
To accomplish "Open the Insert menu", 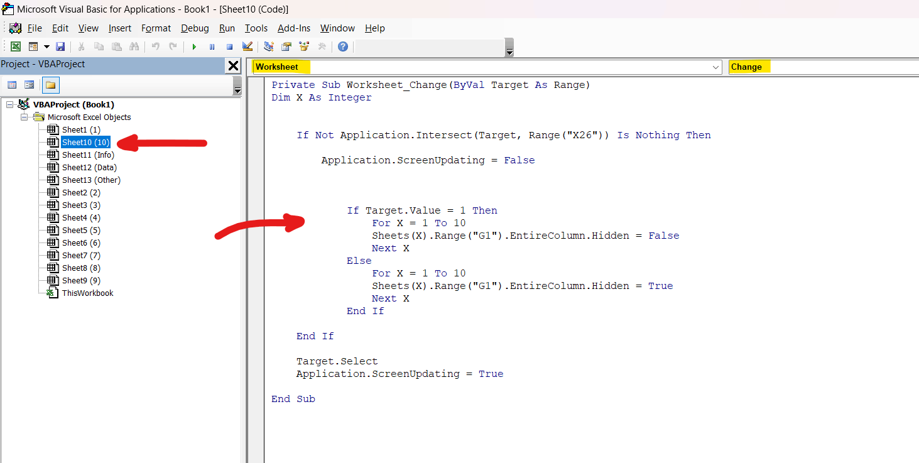I will (x=120, y=28).
